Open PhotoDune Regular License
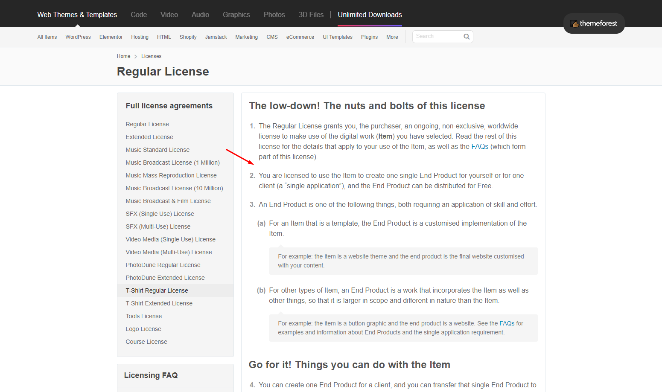The height and width of the screenshot is (392, 662). tap(163, 265)
